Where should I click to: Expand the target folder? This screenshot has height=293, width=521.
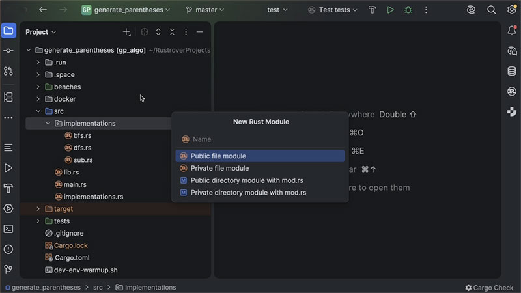click(x=38, y=209)
